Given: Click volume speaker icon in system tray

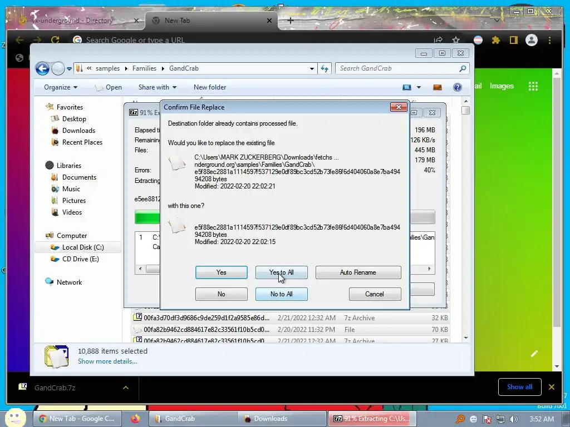Looking at the screenshot, I should click(514, 419).
